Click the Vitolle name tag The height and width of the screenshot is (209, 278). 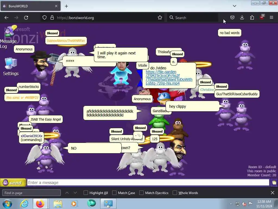143,65
